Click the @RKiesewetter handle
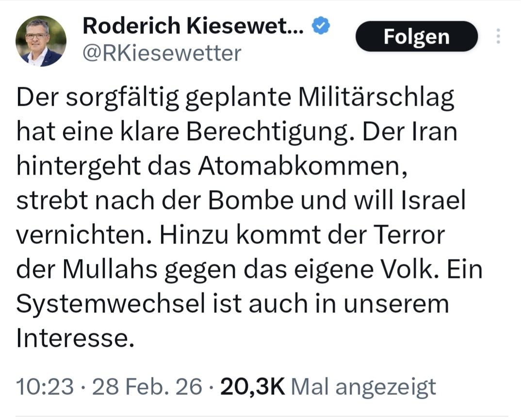The width and height of the screenshot is (521, 420). coord(162,54)
